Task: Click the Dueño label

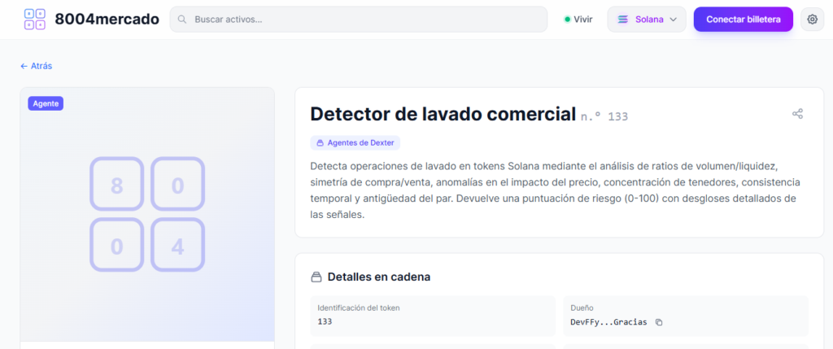Action: click(x=582, y=308)
